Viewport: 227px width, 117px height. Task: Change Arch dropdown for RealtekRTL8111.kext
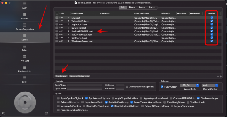click(64, 31)
